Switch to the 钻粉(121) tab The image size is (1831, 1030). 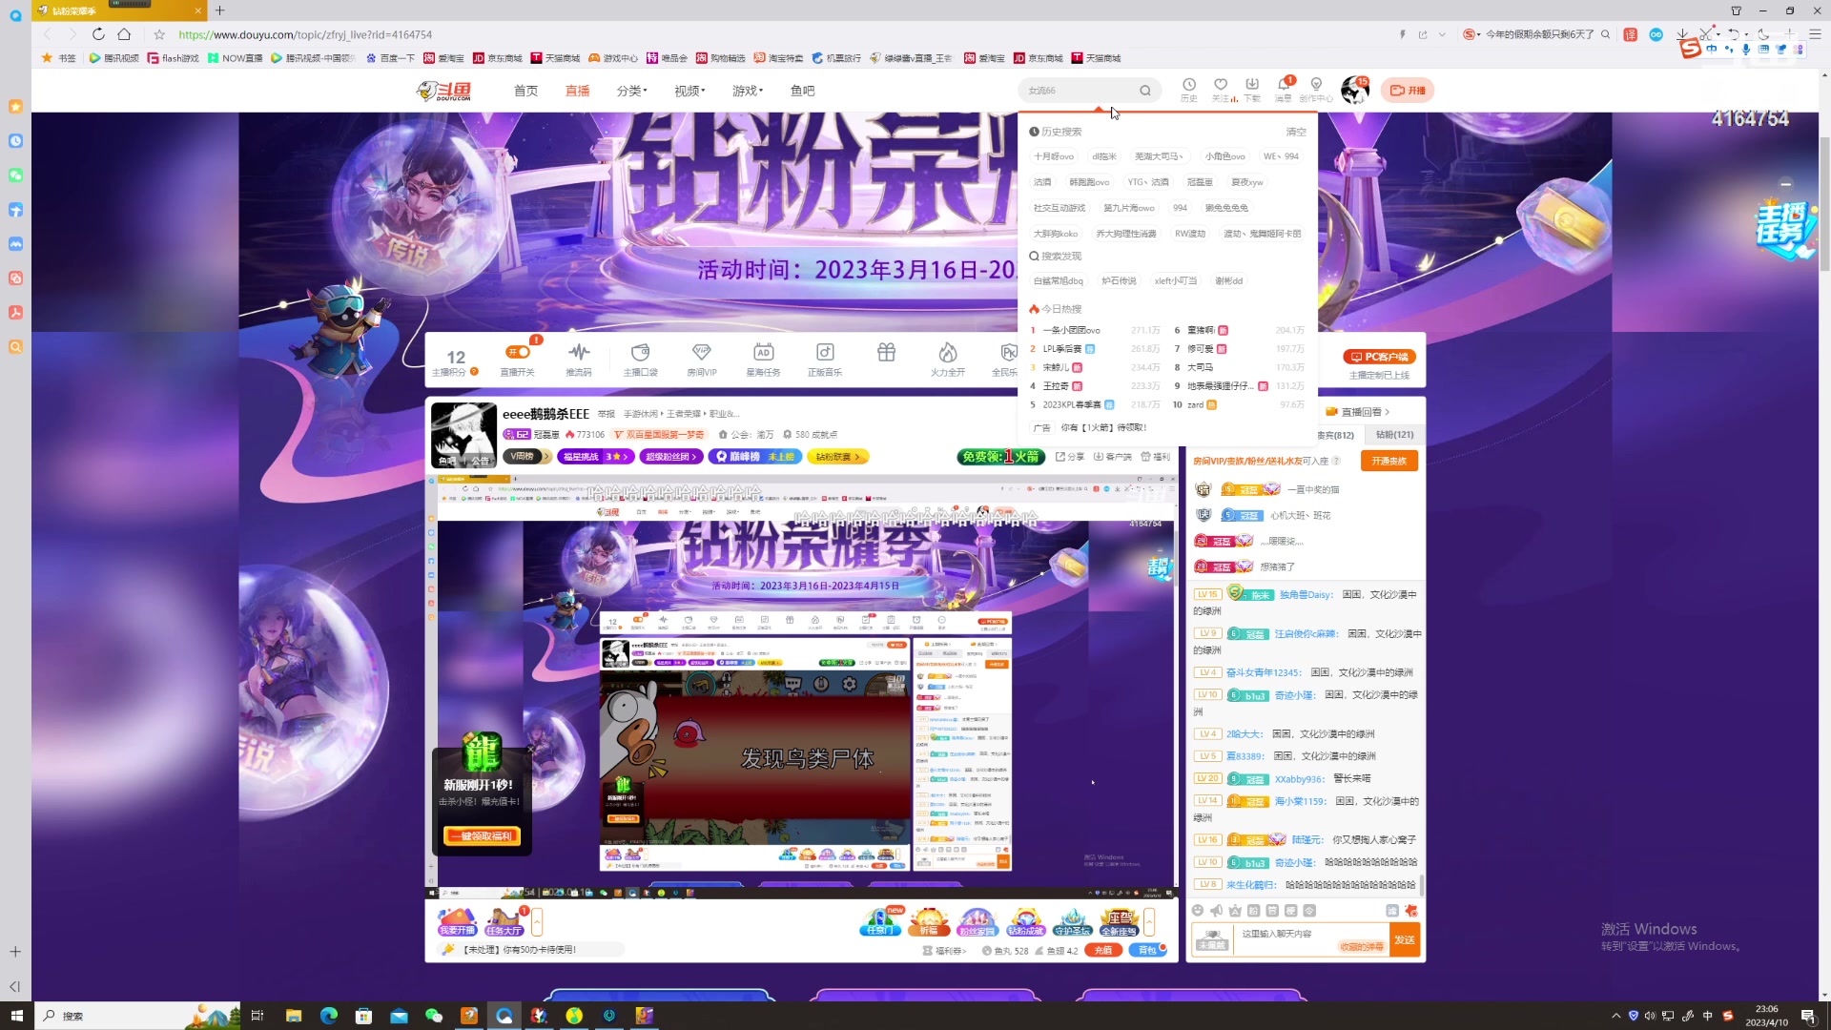1394,435
